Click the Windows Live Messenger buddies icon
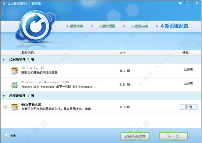The width and height of the screenshot is (202, 143). pyautogui.click(x=14, y=85)
